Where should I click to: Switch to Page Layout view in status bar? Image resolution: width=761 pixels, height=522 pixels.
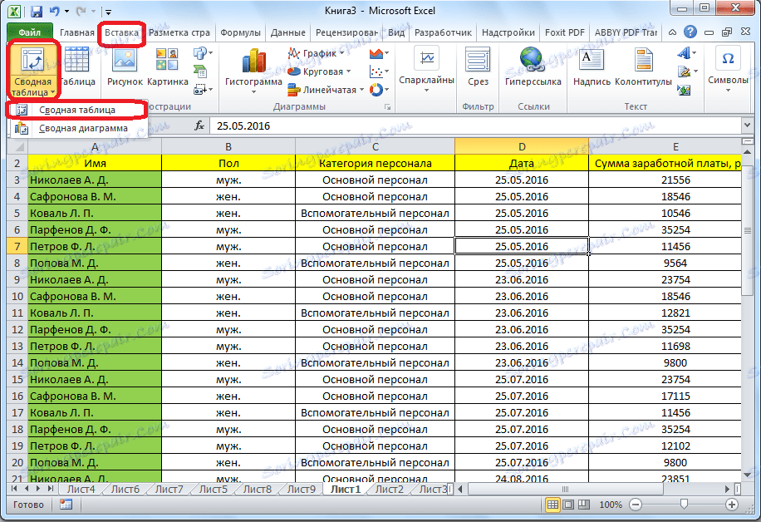[568, 504]
